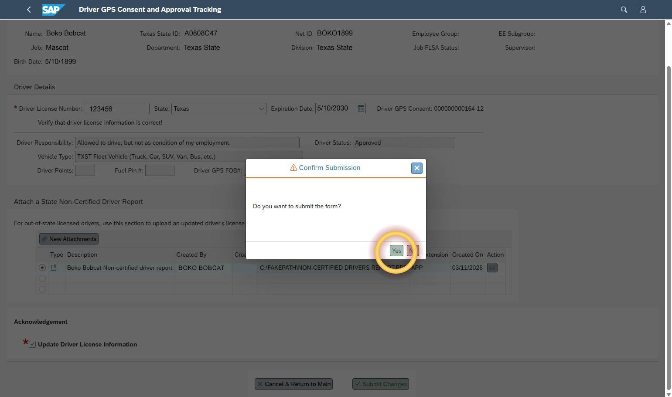
Task: Click the warning triangle in Confirm Submission header
Action: point(293,167)
